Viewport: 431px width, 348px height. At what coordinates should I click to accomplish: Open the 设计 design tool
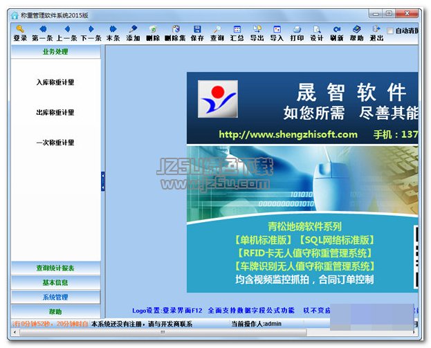(317, 33)
